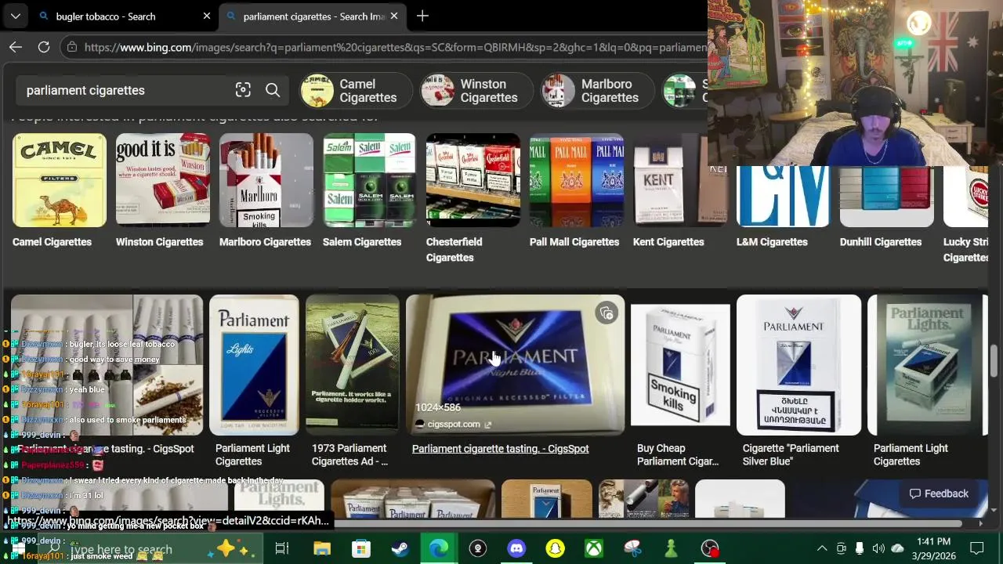Image resolution: width=1003 pixels, height=564 pixels.
Task: Click the Lucky Strike Cigarettes thumbnail
Action: coord(966,197)
